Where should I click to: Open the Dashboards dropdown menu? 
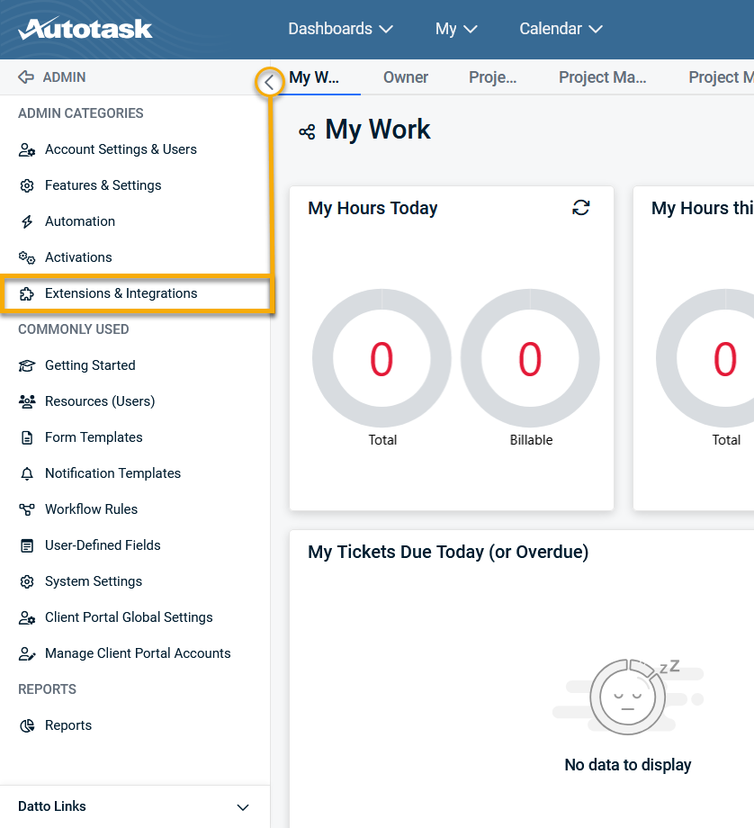click(x=340, y=29)
